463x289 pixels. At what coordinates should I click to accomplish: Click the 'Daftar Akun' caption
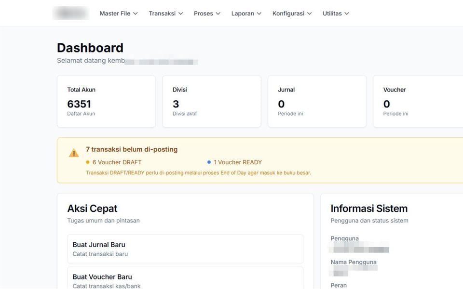tap(81, 114)
